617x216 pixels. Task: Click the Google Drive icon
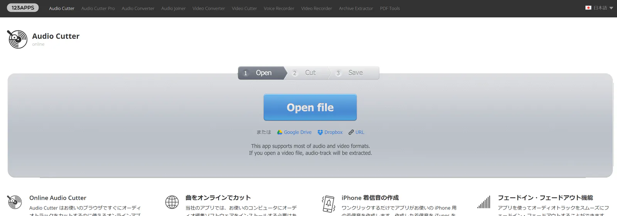[280, 132]
